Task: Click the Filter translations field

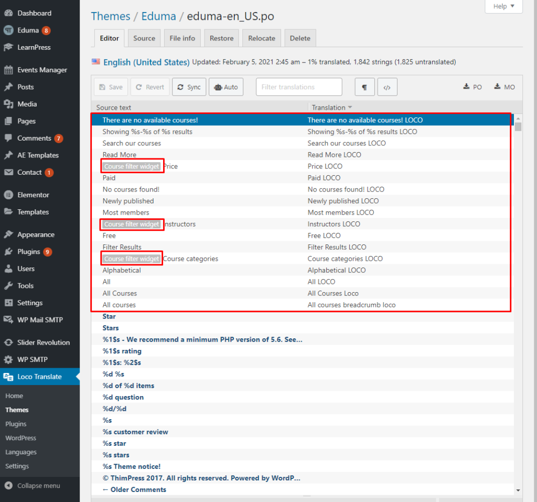Action: pyautogui.click(x=298, y=87)
